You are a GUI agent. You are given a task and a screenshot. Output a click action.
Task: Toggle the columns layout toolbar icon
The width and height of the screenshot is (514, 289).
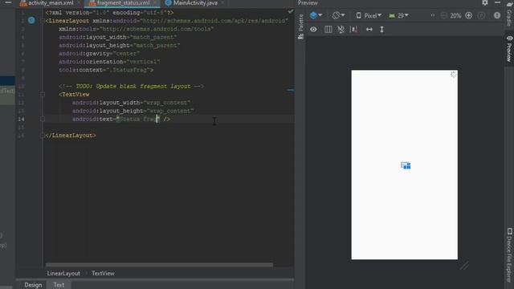[328, 30]
